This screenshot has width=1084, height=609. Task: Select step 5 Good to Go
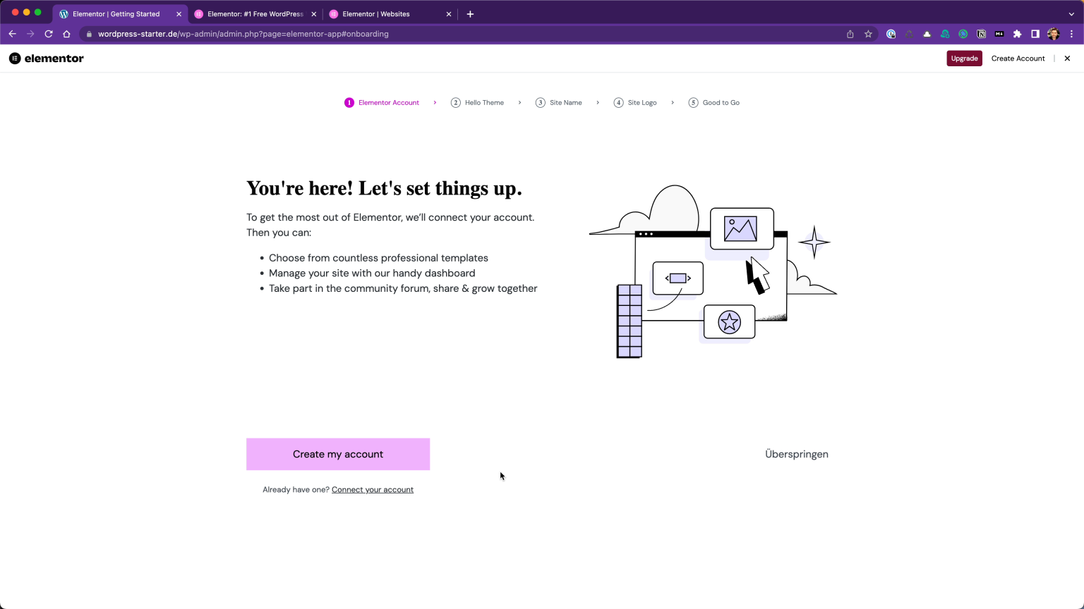pos(713,102)
